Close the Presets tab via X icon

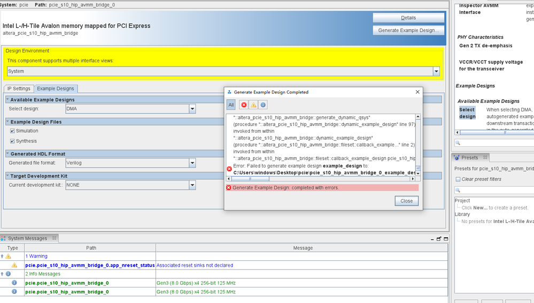pos(485,158)
